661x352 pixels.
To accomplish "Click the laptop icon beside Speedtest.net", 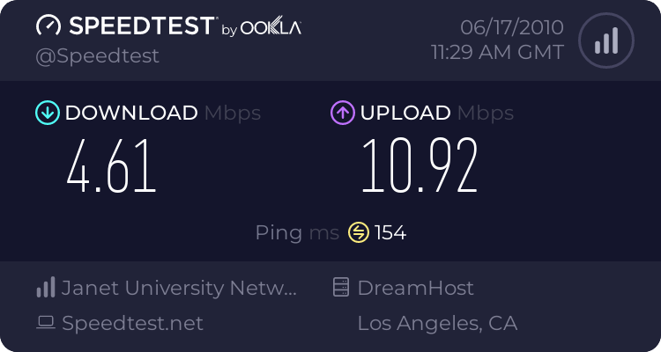I will coord(46,323).
